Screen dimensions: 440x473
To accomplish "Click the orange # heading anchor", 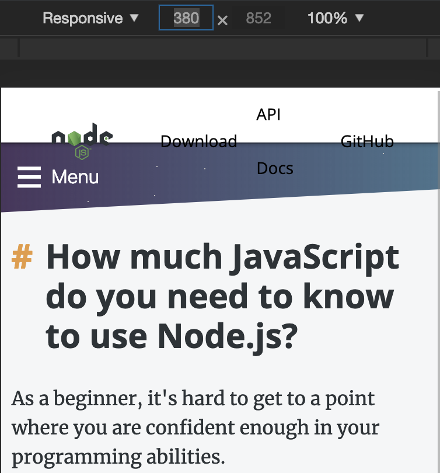I will click(x=22, y=256).
